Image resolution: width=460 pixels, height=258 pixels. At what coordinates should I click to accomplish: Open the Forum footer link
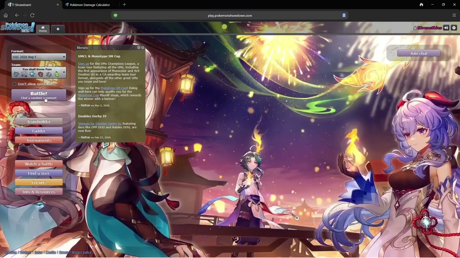pos(64,252)
